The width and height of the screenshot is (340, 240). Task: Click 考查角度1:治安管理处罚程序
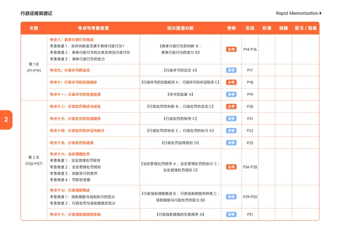coord(75,161)
